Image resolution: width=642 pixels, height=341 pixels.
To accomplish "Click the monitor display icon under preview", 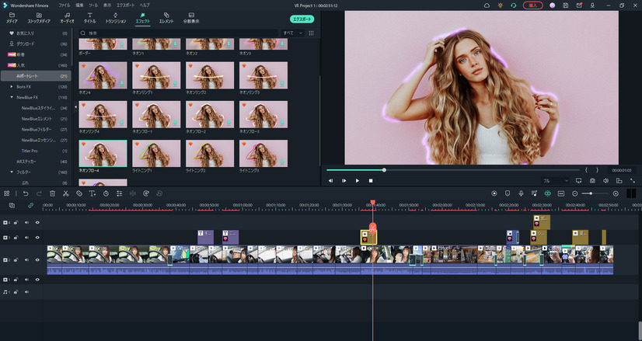I will point(578,180).
